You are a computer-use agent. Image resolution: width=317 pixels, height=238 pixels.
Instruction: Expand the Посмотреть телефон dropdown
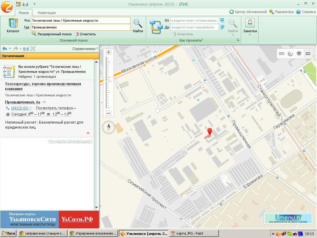(56, 108)
